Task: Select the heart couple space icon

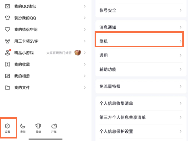Action: [8, 29]
